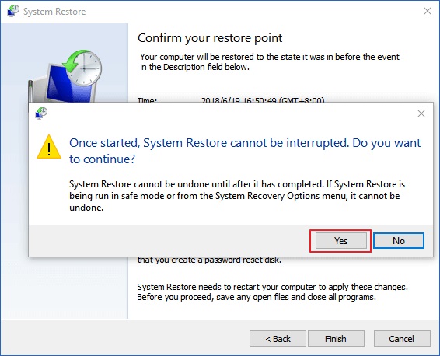Close the System Restore window
Viewport: 440px width, 356px height.
(x=428, y=11)
